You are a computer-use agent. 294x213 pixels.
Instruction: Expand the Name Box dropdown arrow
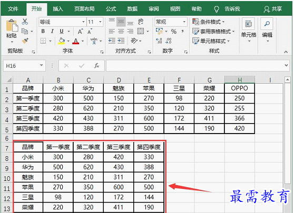pyautogui.click(x=42, y=65)
